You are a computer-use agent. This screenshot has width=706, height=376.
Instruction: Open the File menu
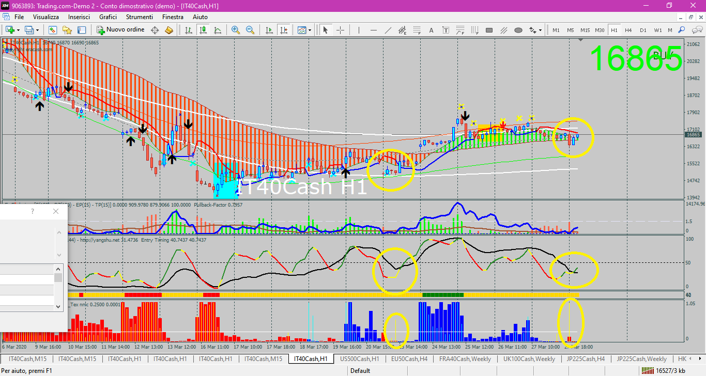pyautogui.click(x=19, y=17)
